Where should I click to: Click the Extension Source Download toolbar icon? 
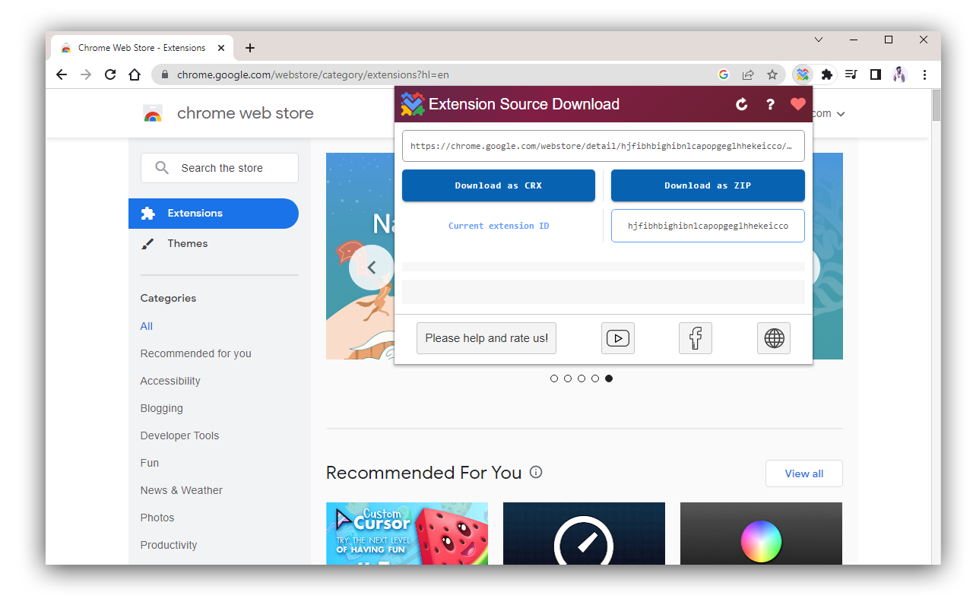tap(803, 74)
